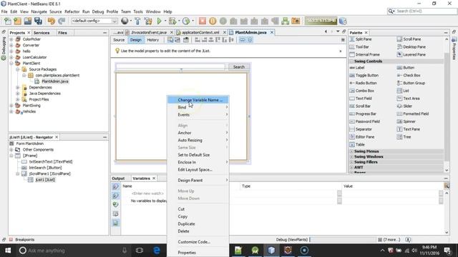The height and width of the screenshot is (257, 458).
Task: Click the green Run Project icon
Action: coord(159,21)
